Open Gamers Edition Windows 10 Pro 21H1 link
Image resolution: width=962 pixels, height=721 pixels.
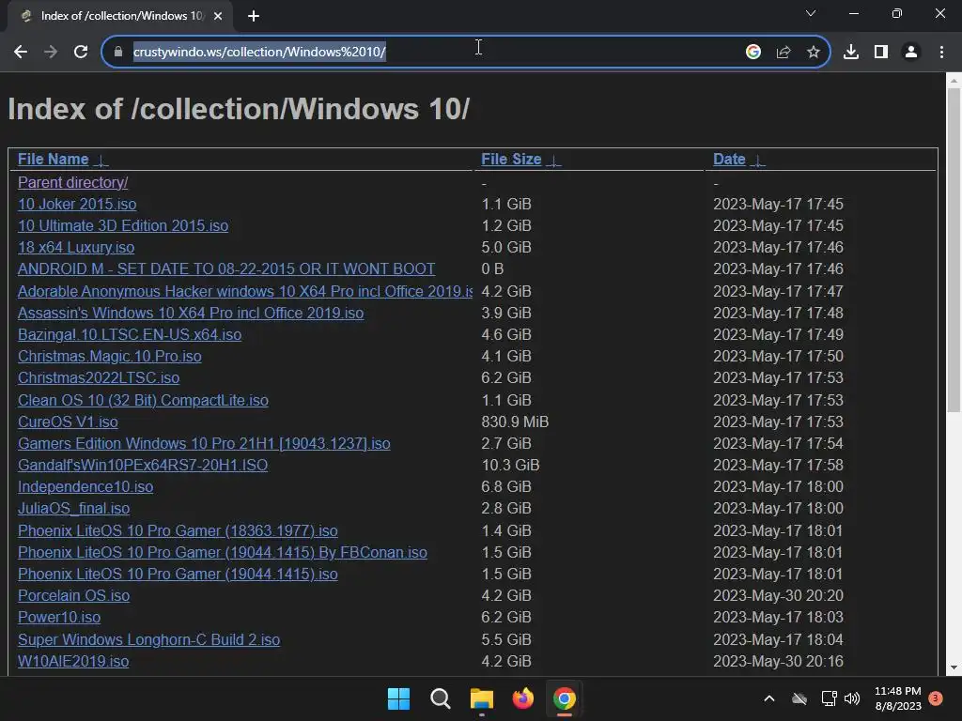tap(204, 443)
